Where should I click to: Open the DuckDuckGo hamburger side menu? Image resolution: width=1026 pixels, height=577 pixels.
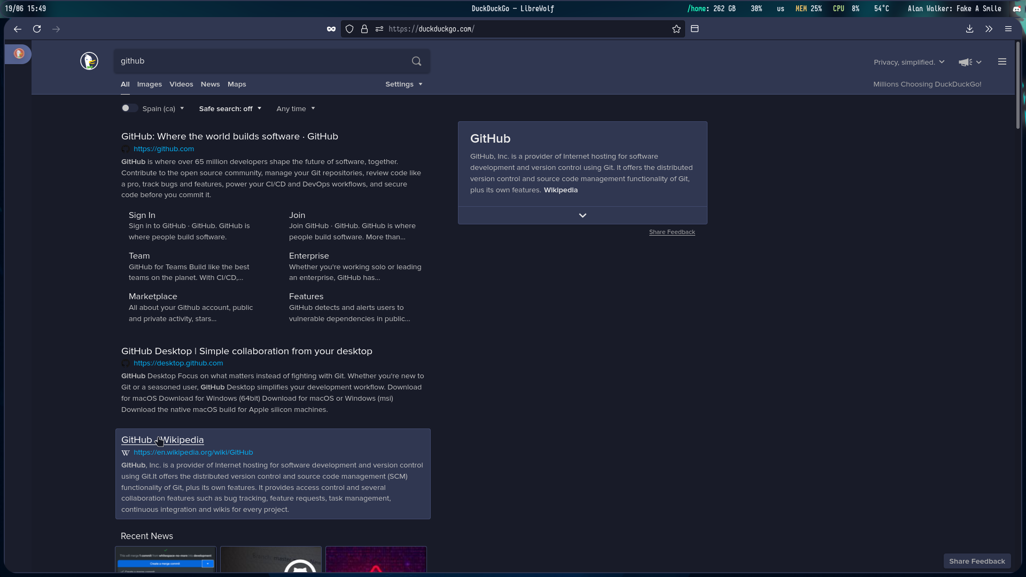(1002, 62)
